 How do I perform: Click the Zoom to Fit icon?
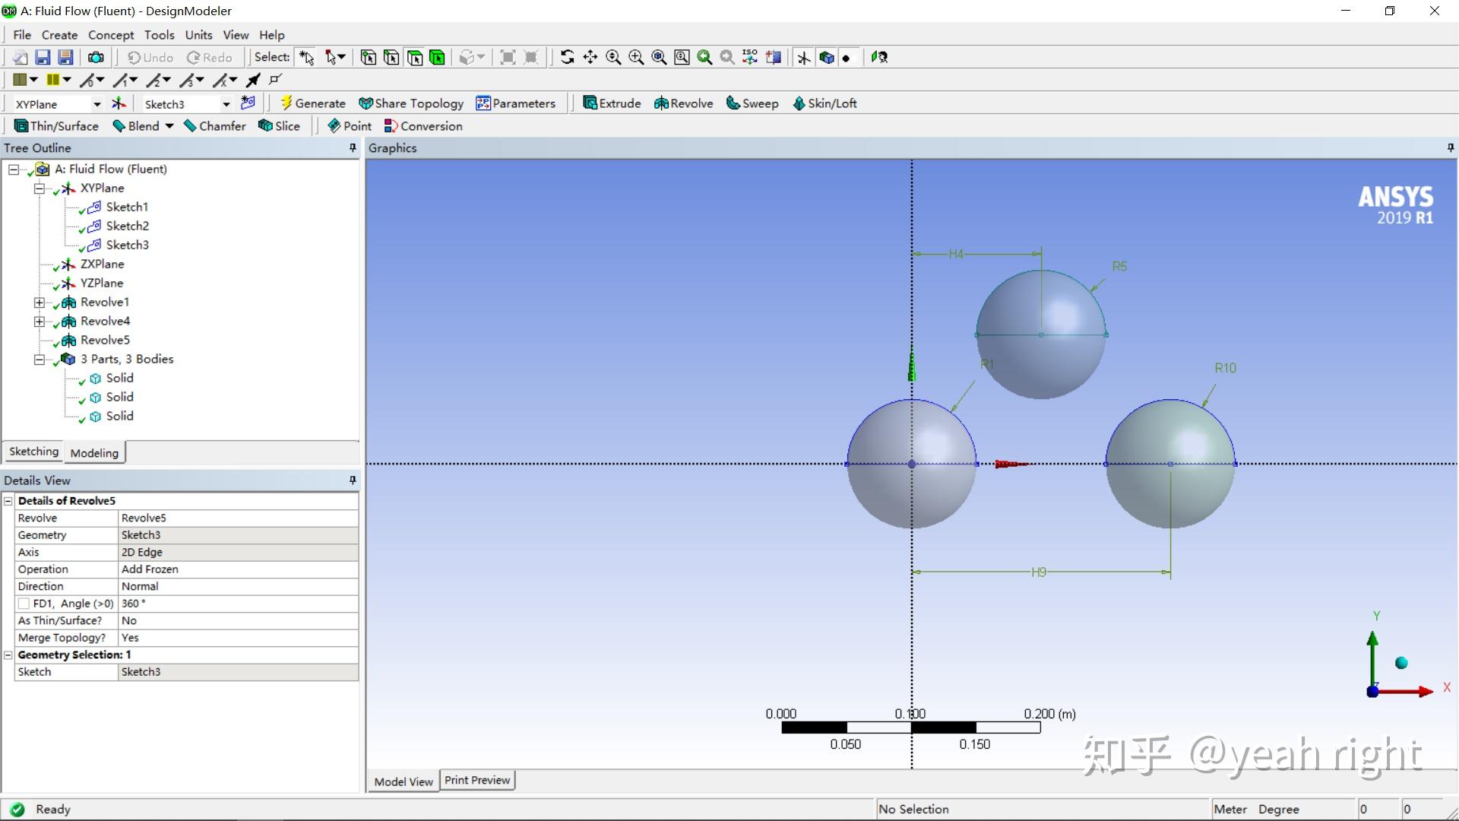[659, 58]
